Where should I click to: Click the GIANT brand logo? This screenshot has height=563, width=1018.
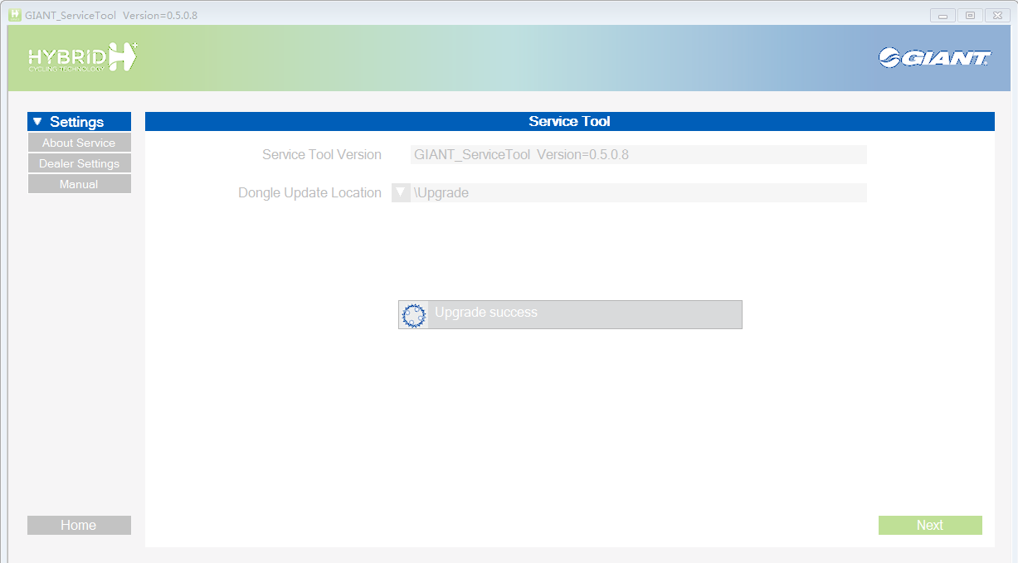coord(935,57)
